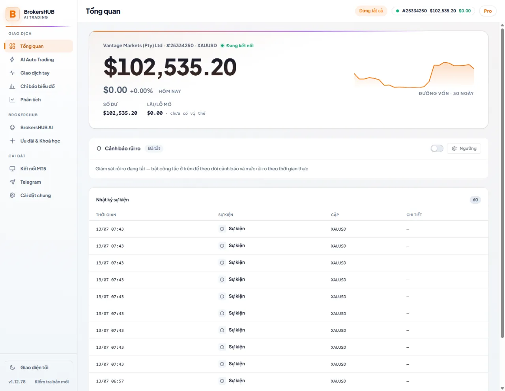Click the info icon in the first 13/07 07:43 event row
The height and width of the screenshot is (391, 505).
pos(222,229)
